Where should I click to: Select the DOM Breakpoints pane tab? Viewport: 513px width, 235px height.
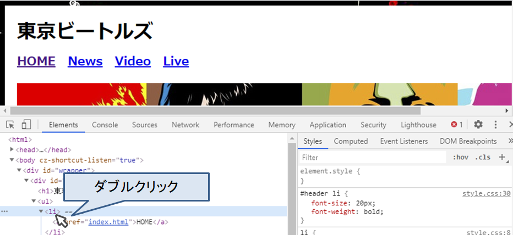[468, 141]
